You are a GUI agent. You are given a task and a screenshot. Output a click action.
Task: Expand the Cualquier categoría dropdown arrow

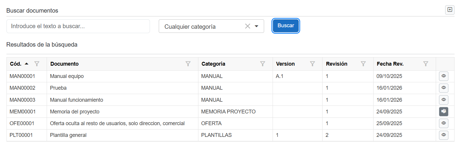[256, 26]
